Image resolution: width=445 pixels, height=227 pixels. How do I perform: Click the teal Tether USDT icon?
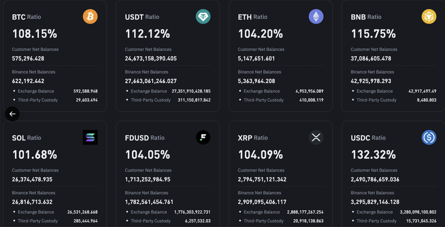203,16
